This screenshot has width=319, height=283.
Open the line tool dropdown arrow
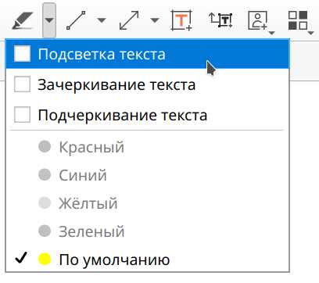click(x=102, y=20)
